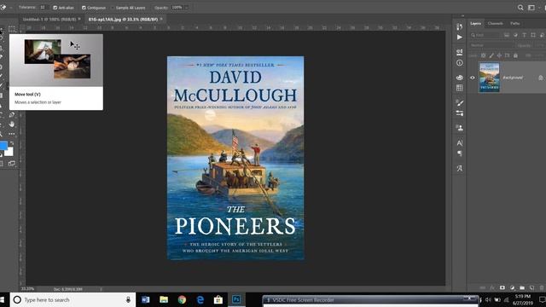Switch to the Paths tab

tap(515, 23)
